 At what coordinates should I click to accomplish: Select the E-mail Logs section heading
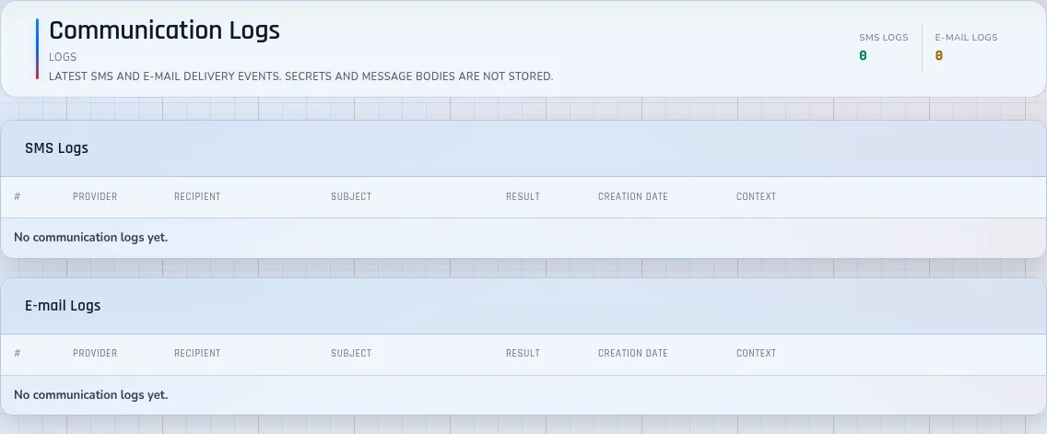[63, 306]
